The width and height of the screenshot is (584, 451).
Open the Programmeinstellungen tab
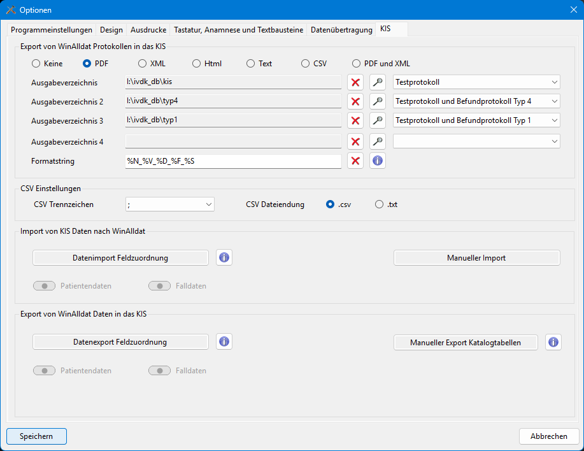52,30
